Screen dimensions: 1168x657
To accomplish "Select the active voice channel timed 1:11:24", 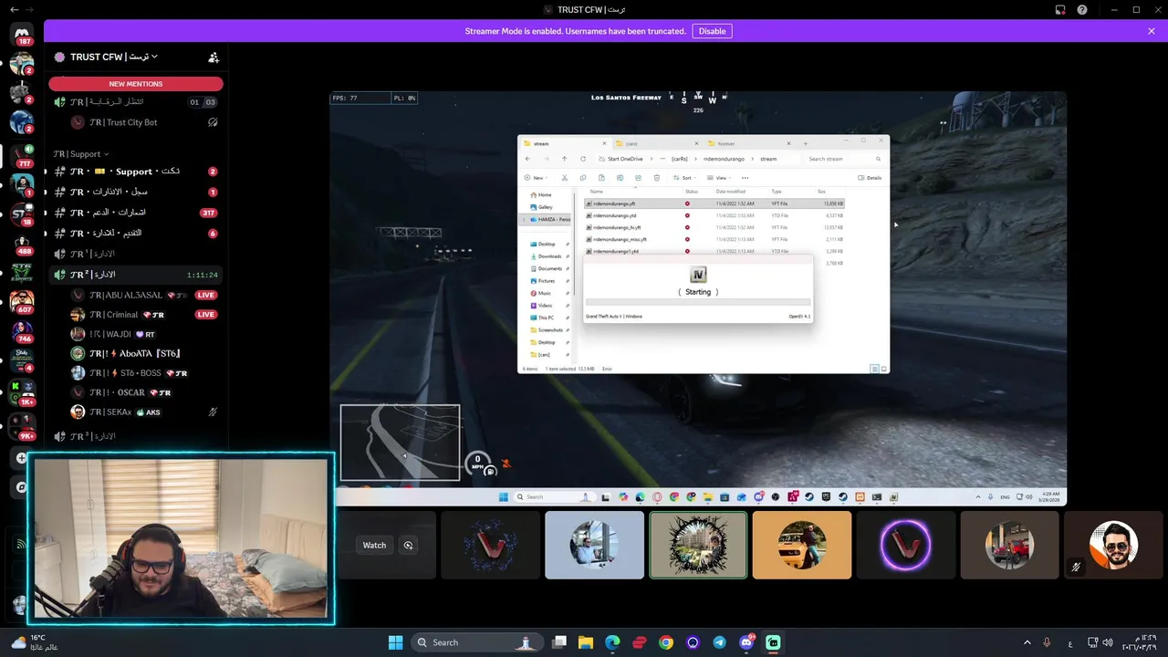I will (x=136, y=275).
